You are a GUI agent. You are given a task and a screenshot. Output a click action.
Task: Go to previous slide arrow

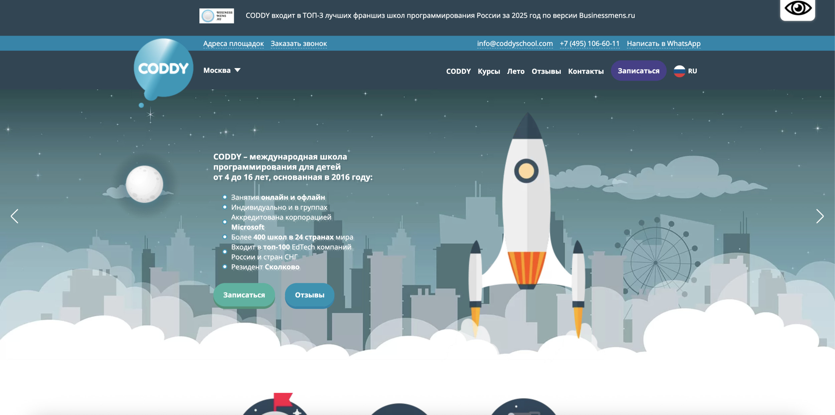[x=14, y=216]
